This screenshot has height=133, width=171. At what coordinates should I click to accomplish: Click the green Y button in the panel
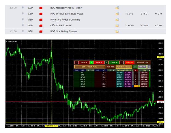click(x=92, y=63)
